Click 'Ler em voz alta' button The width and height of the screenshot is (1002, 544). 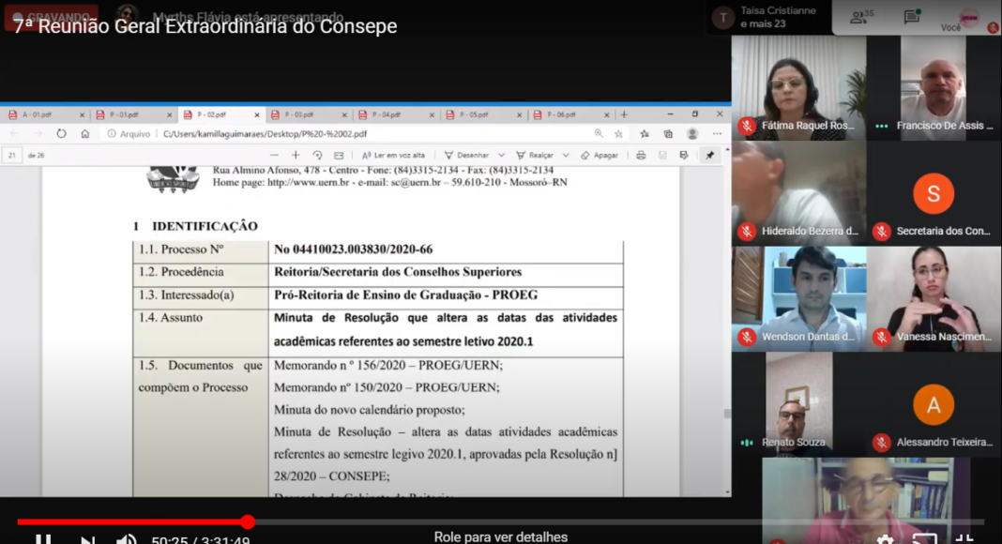(x=393, y=155)
